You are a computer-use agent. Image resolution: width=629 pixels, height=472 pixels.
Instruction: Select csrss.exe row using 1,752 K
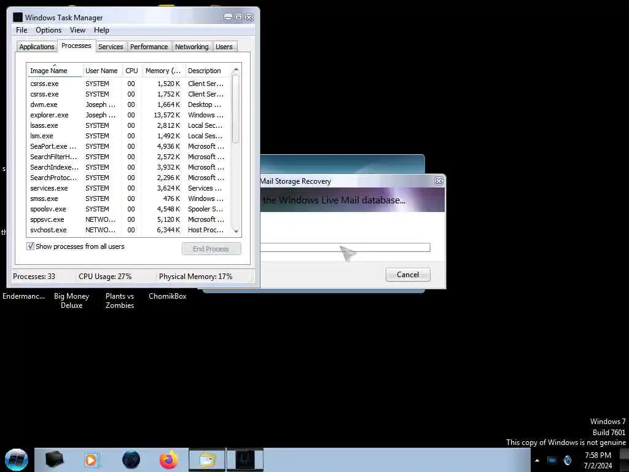click(x=129, y=94)
